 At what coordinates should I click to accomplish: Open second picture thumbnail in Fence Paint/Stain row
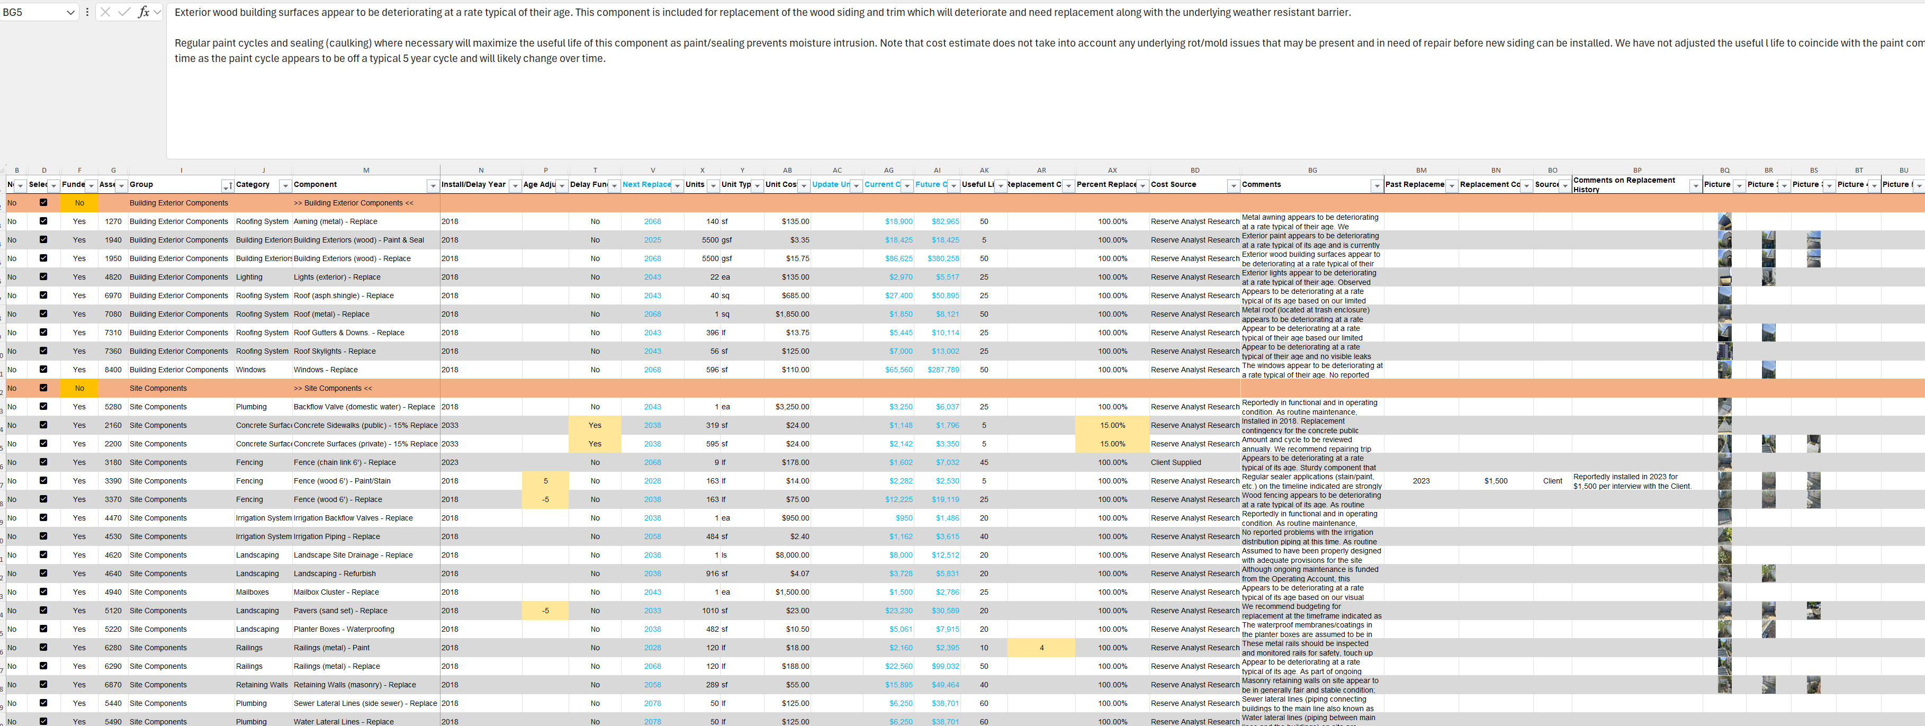pyautogui.click(x=1768, y=481)
